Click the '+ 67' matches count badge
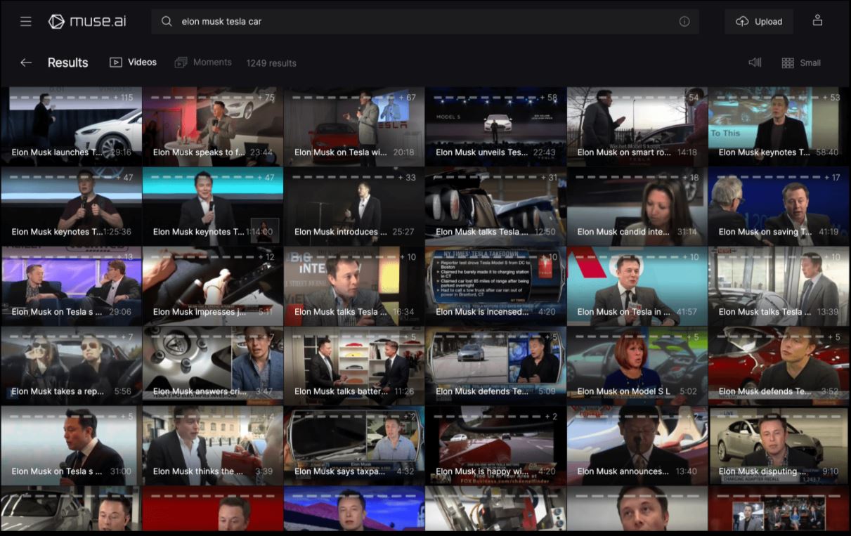 pos(408,98)
